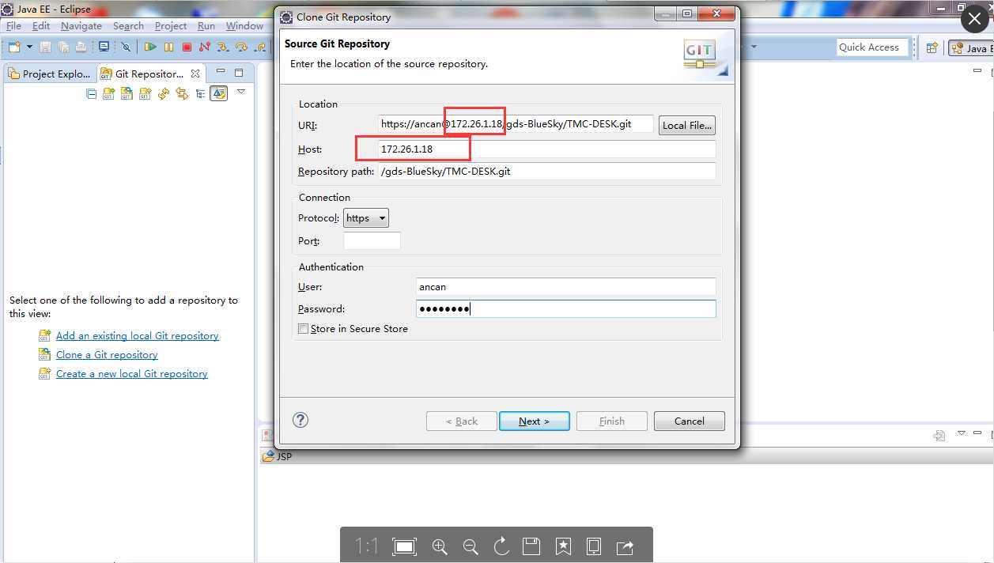Click Create a new local Git repository link
The height and width of the screenshot is (563, 994).
click(x=132, y=374)
